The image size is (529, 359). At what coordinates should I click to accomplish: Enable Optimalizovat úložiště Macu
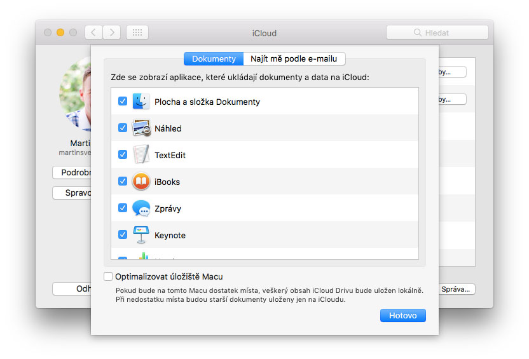[x=108, y=276]
